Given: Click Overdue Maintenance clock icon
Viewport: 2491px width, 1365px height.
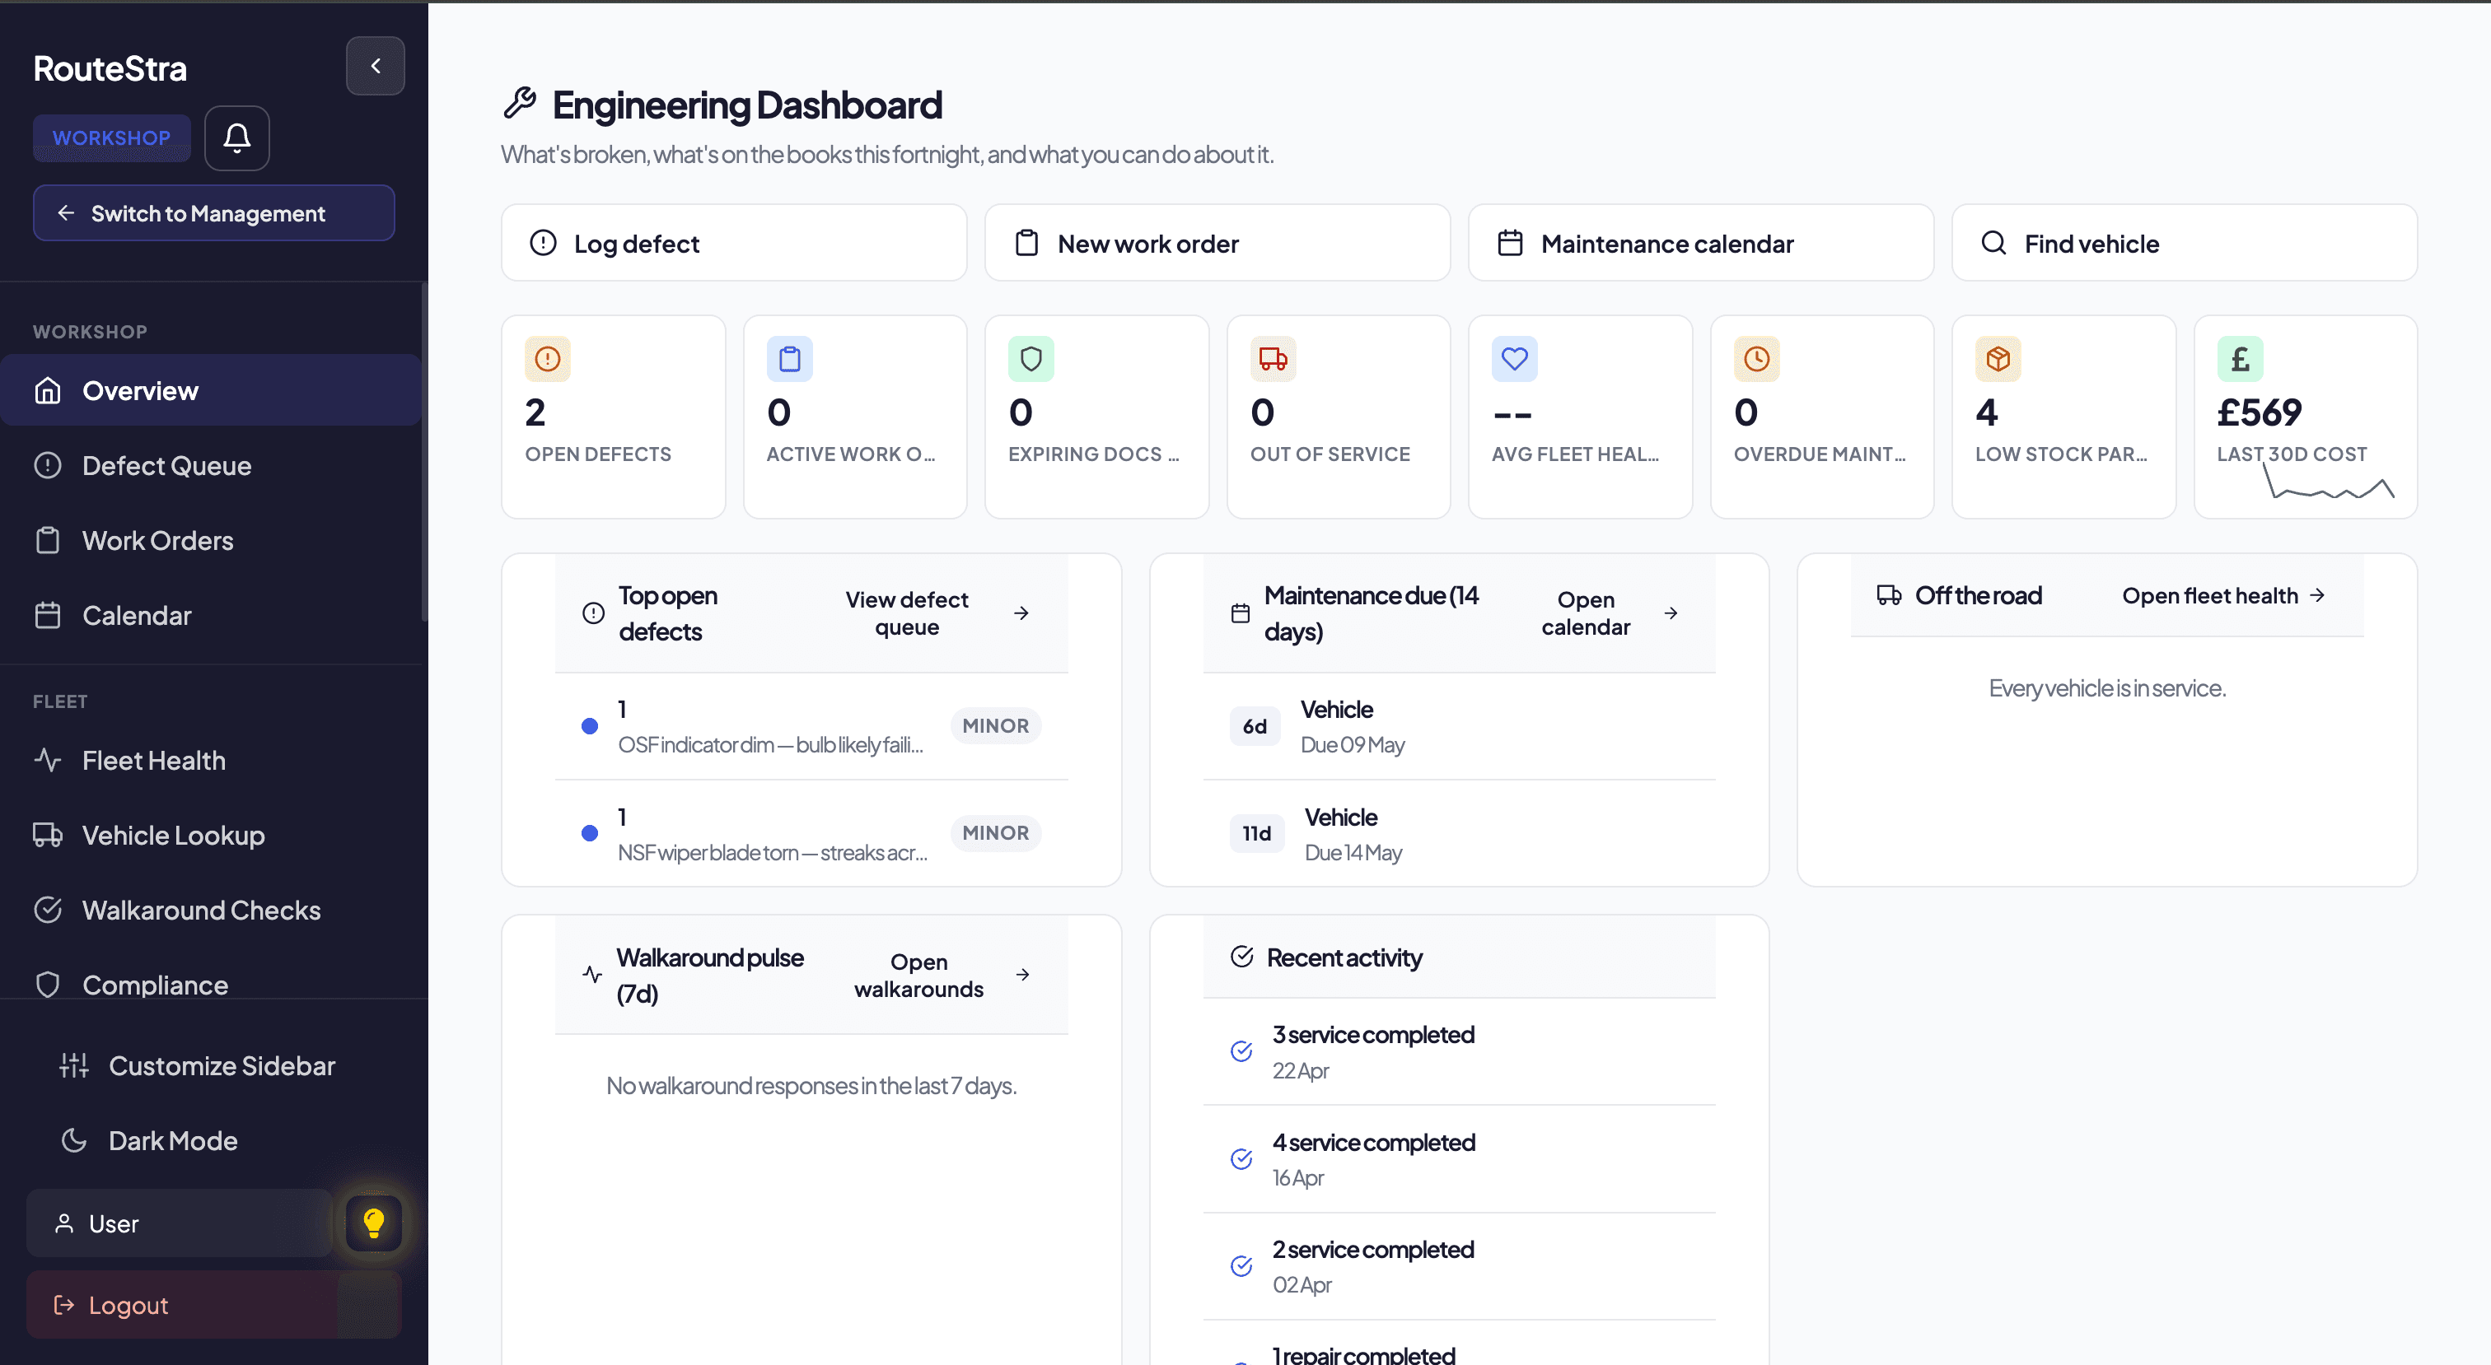Looking at the screenshot, I should pyautogui.click(x=1757, y=360).
